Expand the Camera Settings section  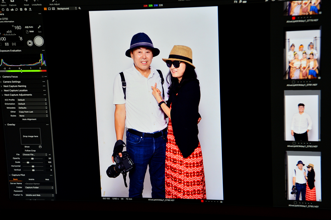[x=1, y=82]
